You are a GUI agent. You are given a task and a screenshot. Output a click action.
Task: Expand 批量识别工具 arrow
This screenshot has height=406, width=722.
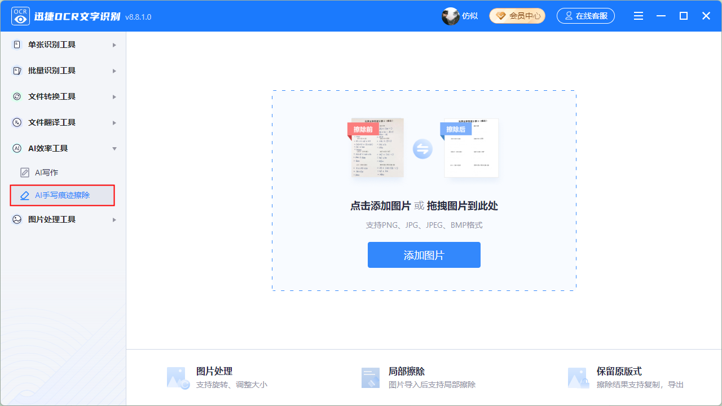(x=115, y=70)
